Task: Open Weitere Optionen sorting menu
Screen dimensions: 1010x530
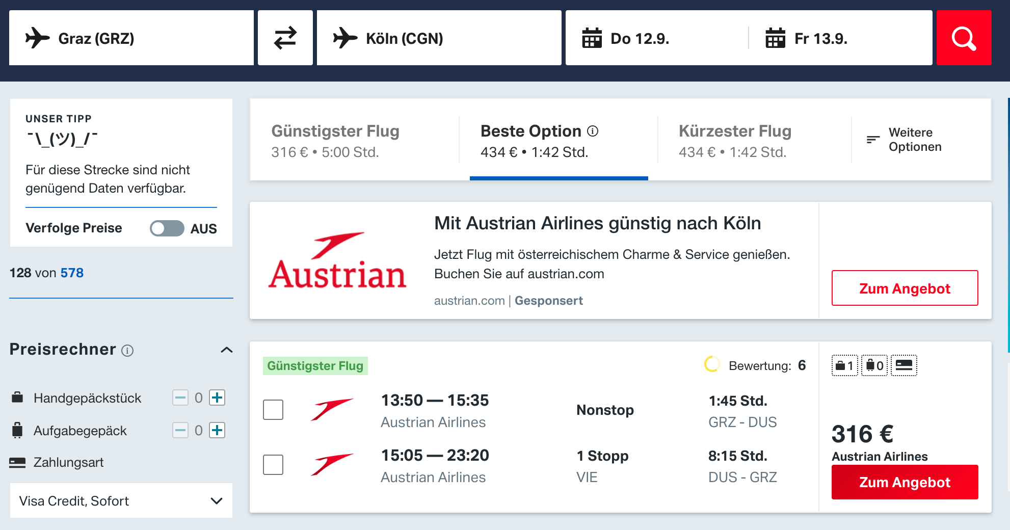Action: tap(905, 140)
